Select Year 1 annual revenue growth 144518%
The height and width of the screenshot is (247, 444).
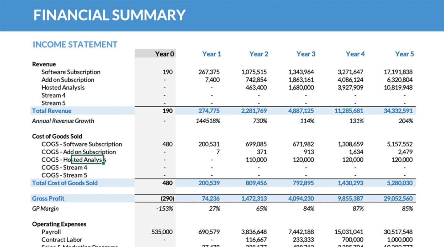click(208, 121)
